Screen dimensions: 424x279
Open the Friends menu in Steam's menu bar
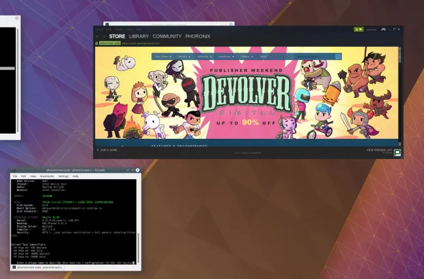click(x=118, y=29)
